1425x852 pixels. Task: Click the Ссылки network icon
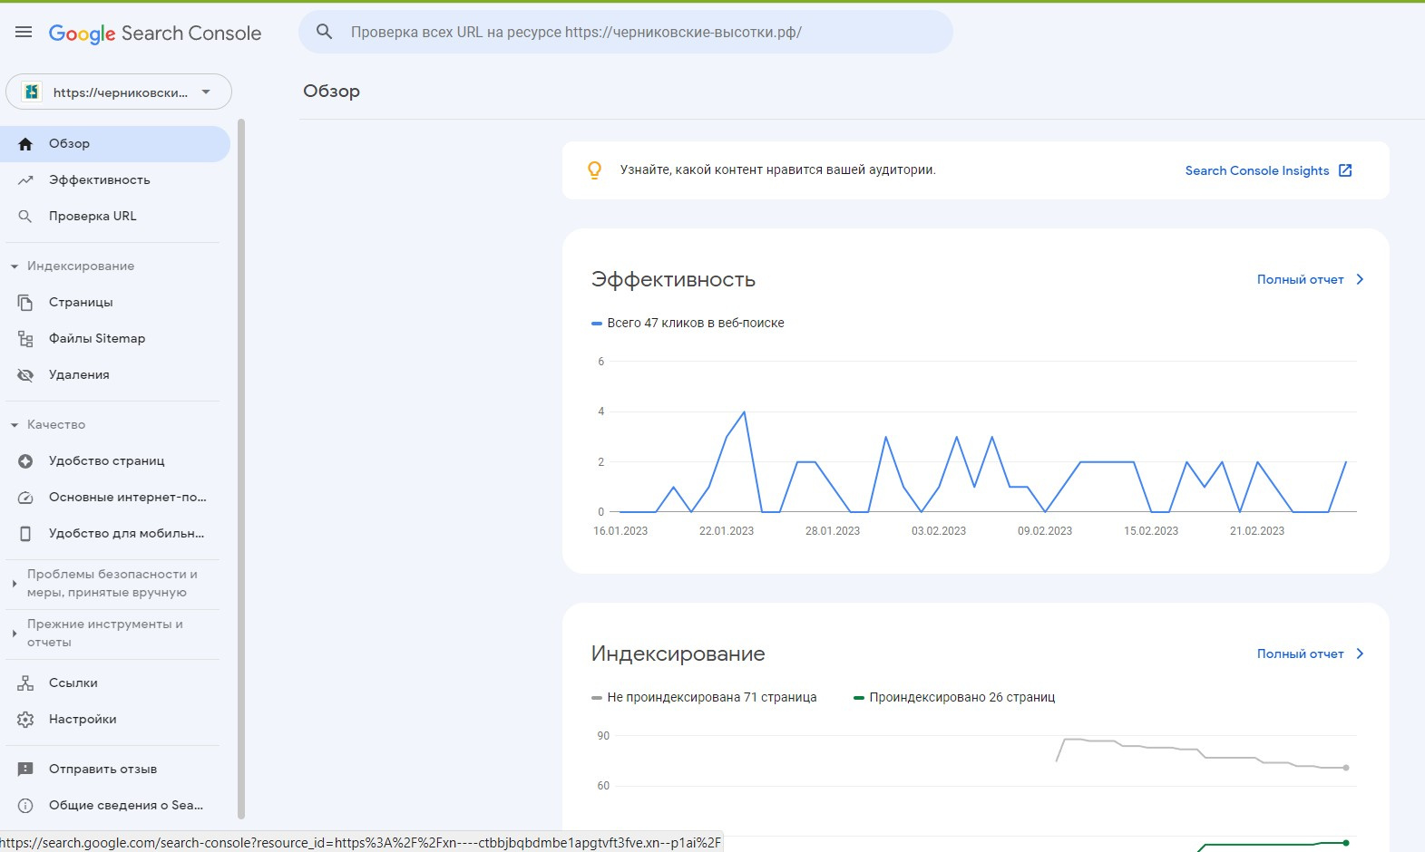click(25, 683)
